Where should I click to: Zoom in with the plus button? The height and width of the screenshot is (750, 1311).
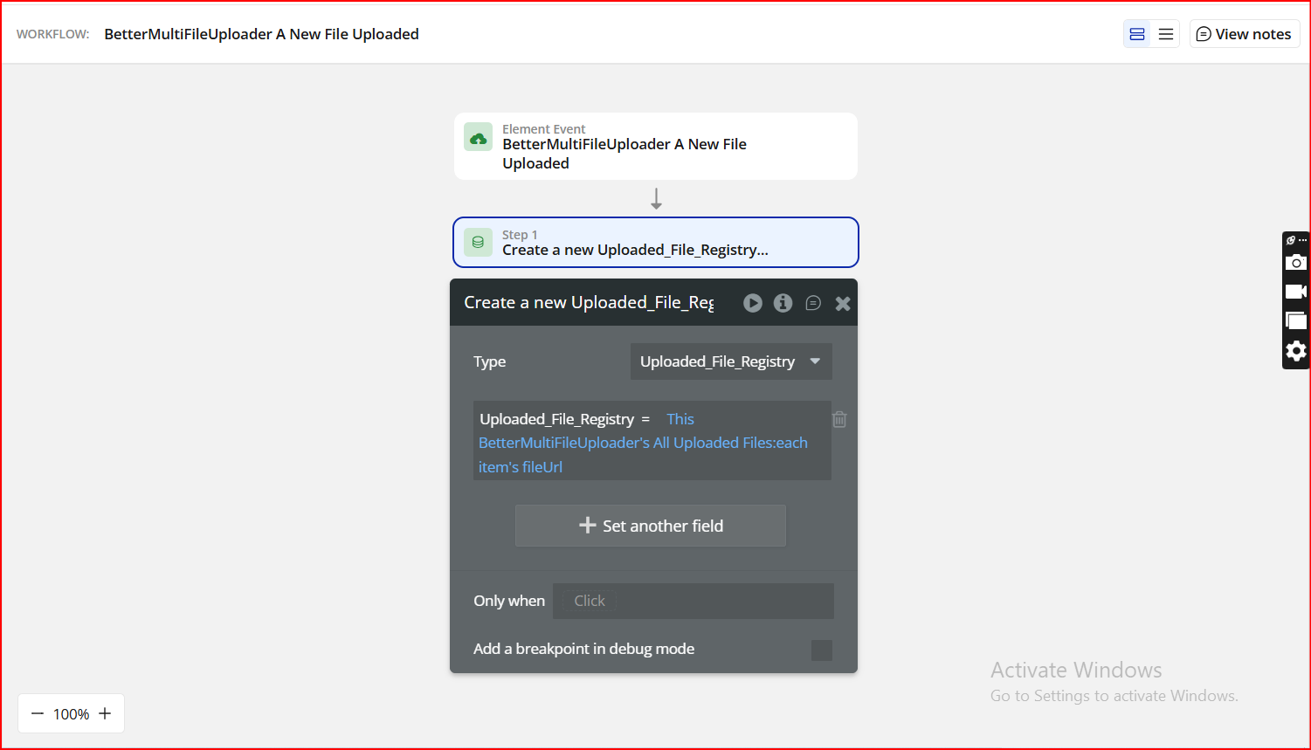tap(105, 713)
